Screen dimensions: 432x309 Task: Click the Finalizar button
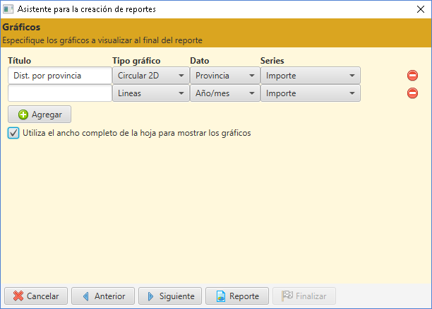coord(304,296)
